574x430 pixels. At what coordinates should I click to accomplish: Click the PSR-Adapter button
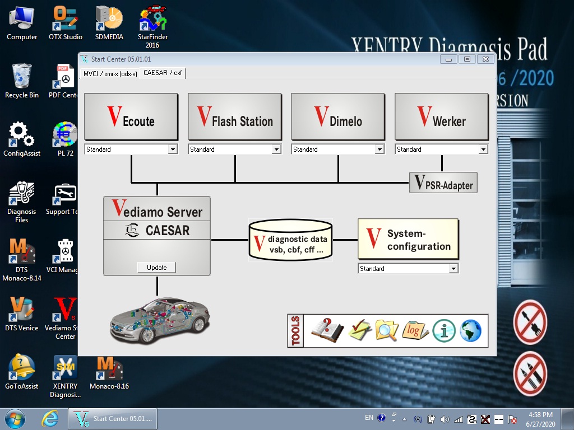443,183
